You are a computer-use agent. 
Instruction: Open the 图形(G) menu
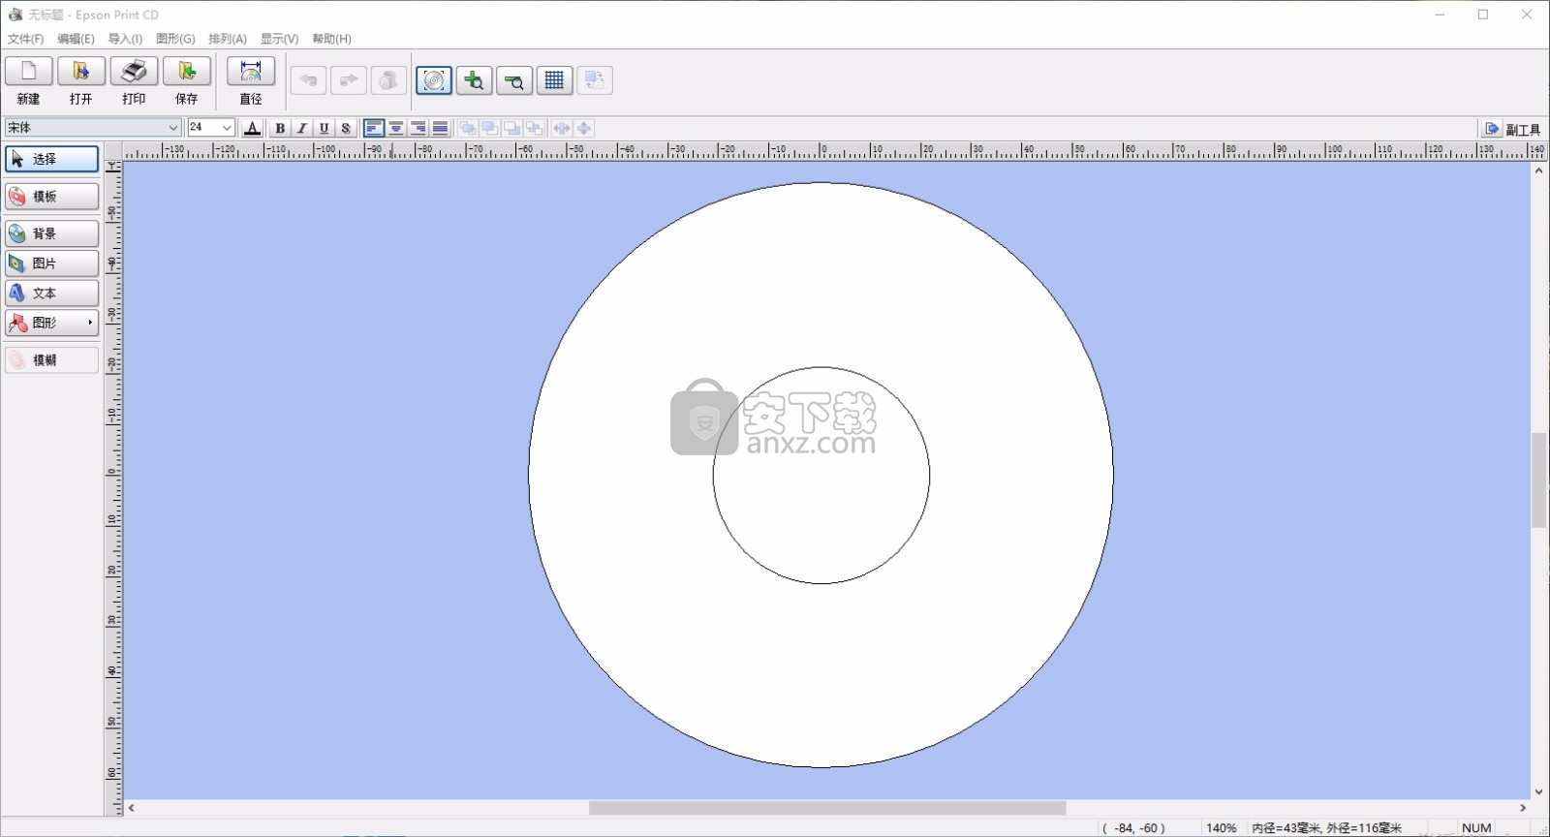point(175,39)
